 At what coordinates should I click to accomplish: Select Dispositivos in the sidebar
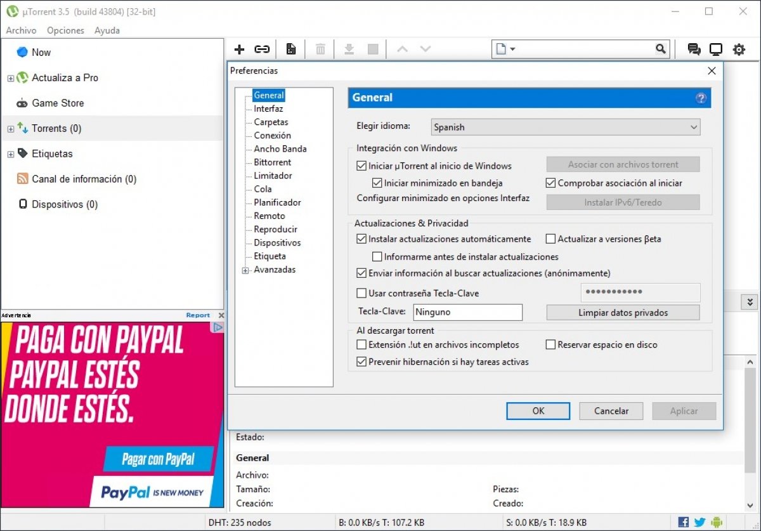click(65, 204)
